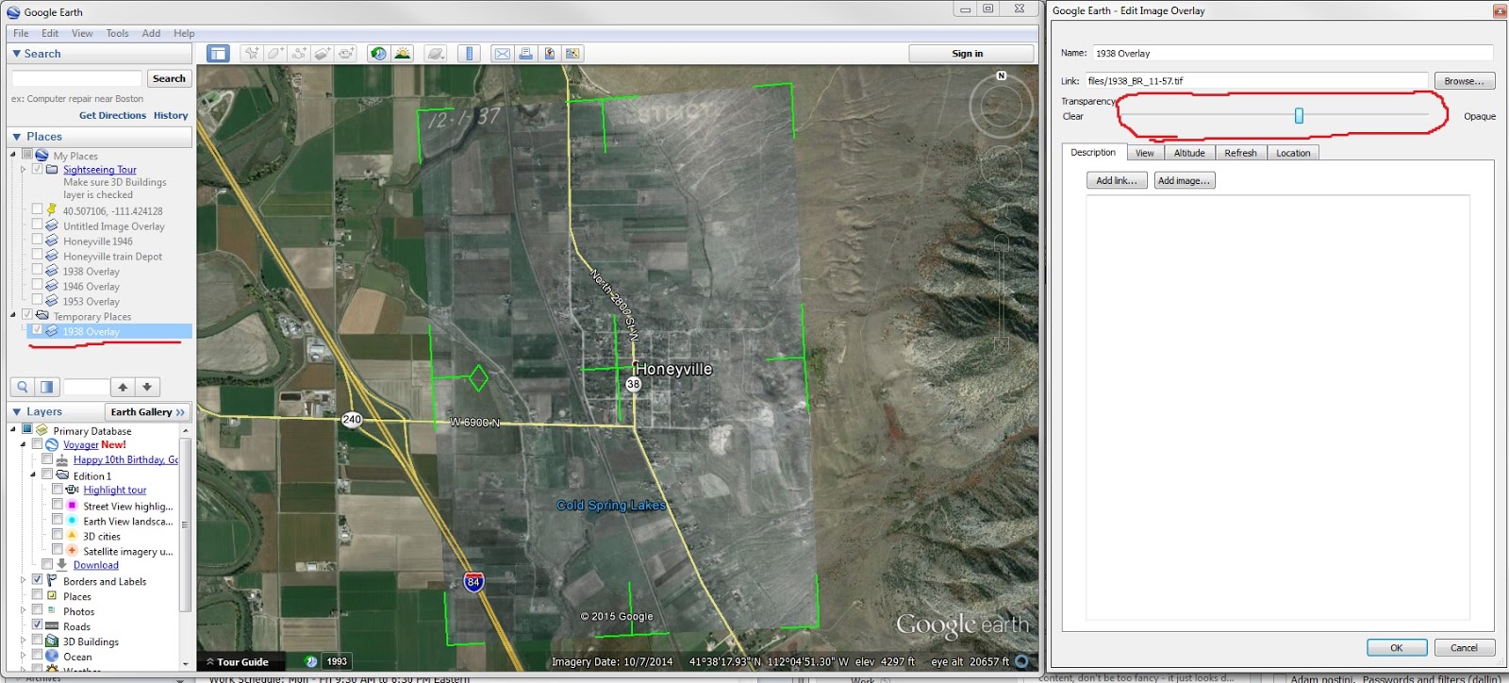Show historical imagery clock icon
This screenshot has height=683, width=1509.
pyautogui.click(x=378, y=54)
